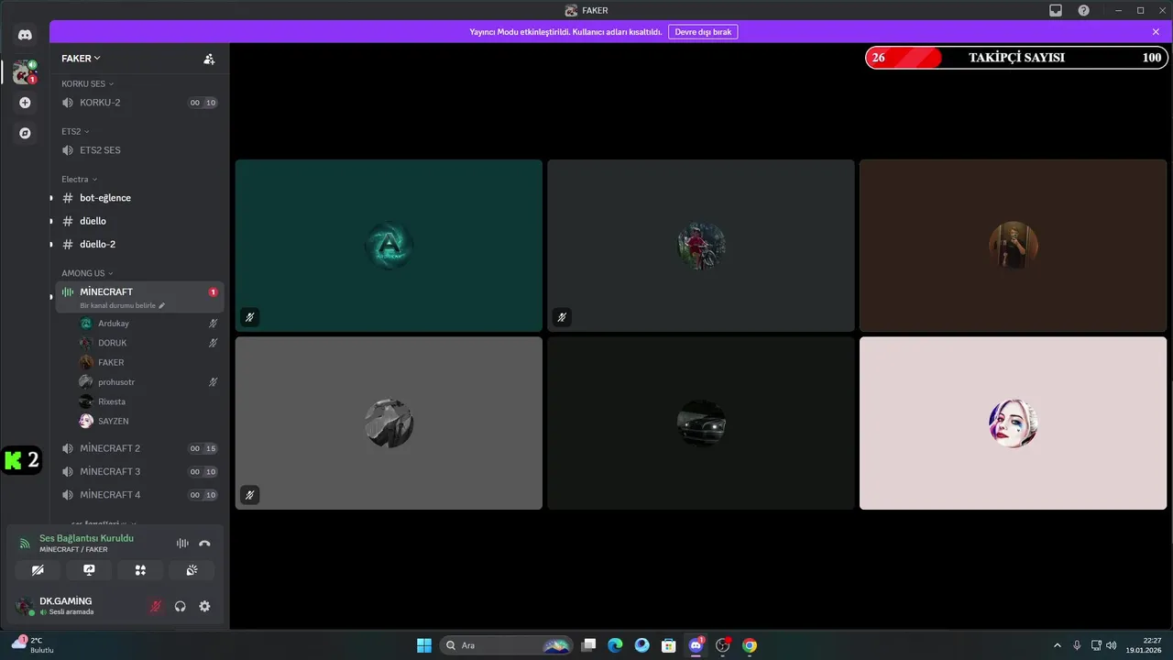Collapse the ETS2 category
This screenshot has width=1173, height=660.
coord(75,131)
